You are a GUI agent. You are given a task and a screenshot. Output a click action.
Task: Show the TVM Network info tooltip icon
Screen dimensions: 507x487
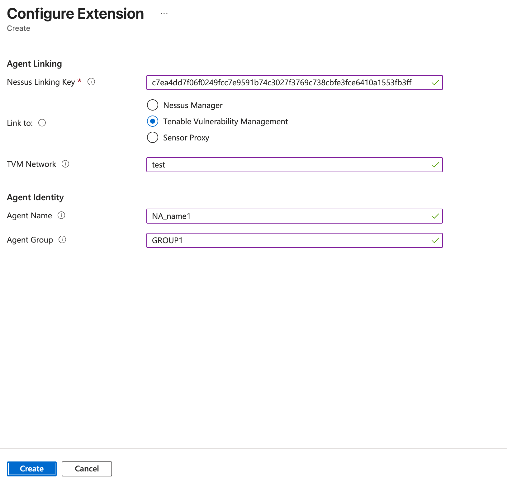click(x=65, y=164)
